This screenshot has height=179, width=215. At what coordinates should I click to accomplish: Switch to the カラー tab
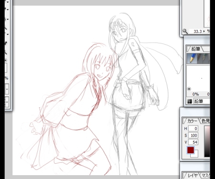[192, 121]
